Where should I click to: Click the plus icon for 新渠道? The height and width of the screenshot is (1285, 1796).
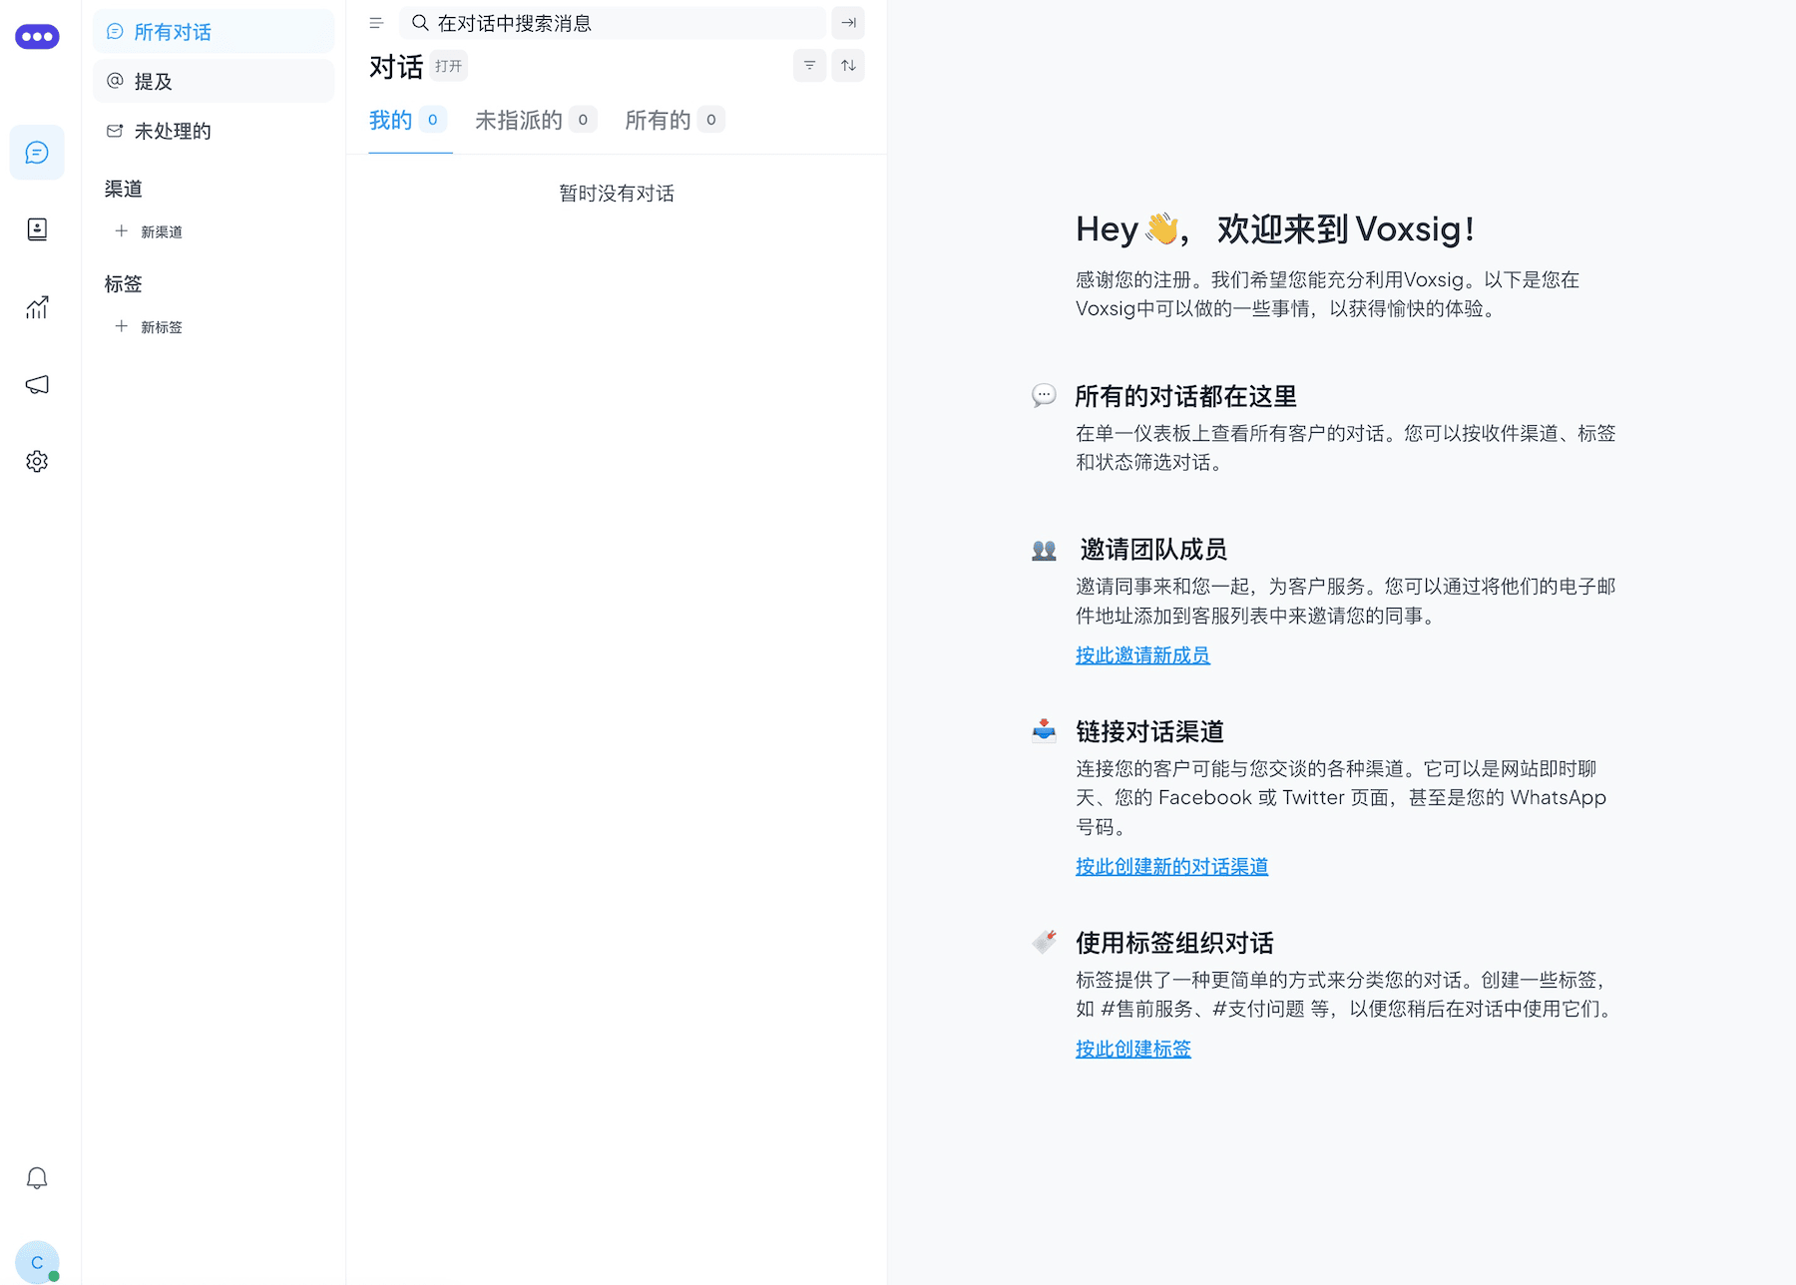pyautogui.click(x=121, y=231)
